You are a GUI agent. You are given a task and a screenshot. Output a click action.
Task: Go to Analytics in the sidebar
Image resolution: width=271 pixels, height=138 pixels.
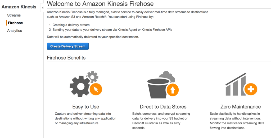15,31
